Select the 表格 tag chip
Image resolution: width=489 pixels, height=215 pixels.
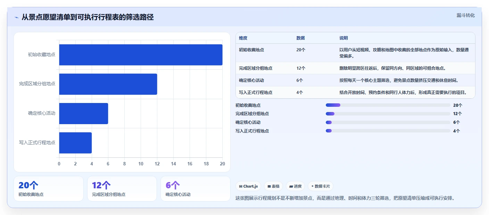pos(274,186)
